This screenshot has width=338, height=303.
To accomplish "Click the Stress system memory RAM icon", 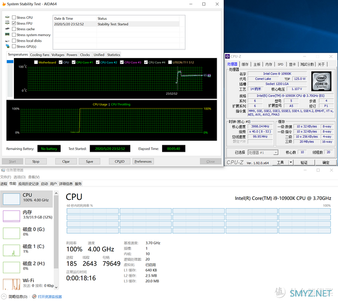I will click(x=7, y=34).
